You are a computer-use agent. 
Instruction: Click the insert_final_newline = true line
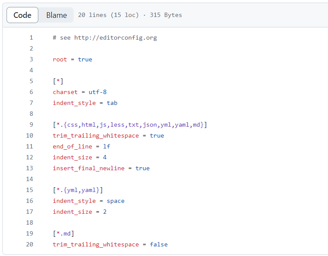(101, 168)
